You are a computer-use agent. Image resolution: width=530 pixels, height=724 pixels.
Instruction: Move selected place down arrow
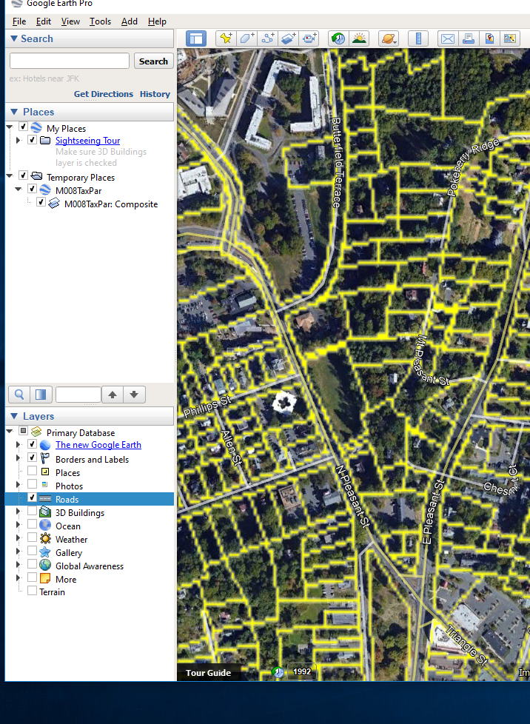(134, 395)
